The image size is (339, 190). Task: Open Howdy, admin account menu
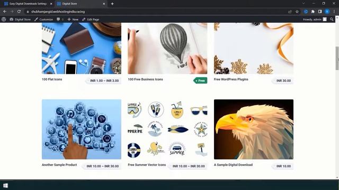[315, 20]
